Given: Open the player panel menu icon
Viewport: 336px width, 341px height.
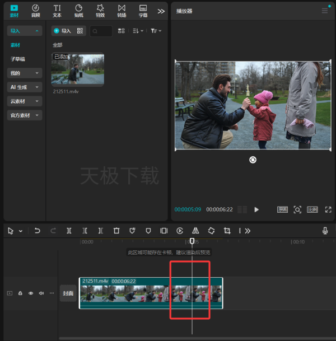Looking at the screenshot, I should coord(325,11).
